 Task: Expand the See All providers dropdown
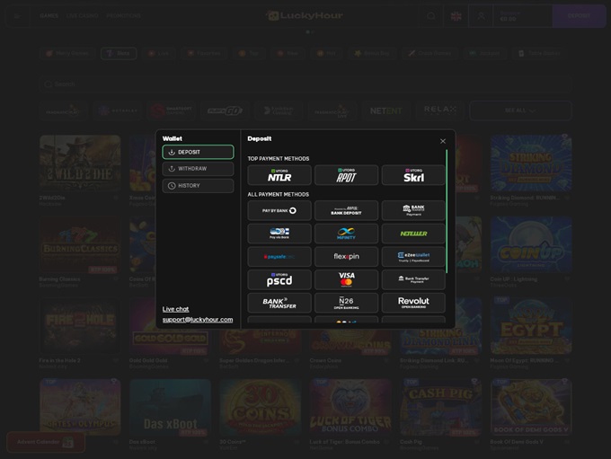coord(520,110)
